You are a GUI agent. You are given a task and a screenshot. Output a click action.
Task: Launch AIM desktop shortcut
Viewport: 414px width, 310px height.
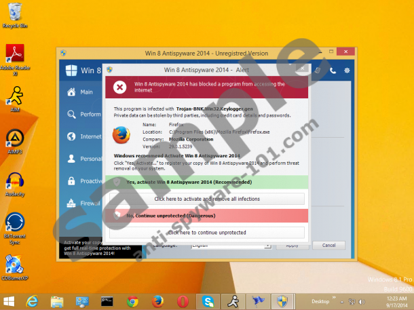click(15, 99)
